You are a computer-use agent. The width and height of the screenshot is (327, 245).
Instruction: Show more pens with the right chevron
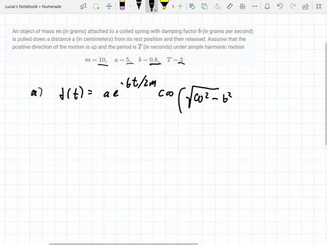pyautogui.click(x=173, y=6)
